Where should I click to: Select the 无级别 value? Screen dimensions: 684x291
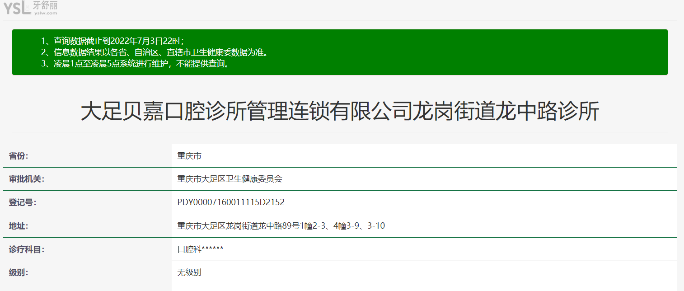click(x=189, y=273)
